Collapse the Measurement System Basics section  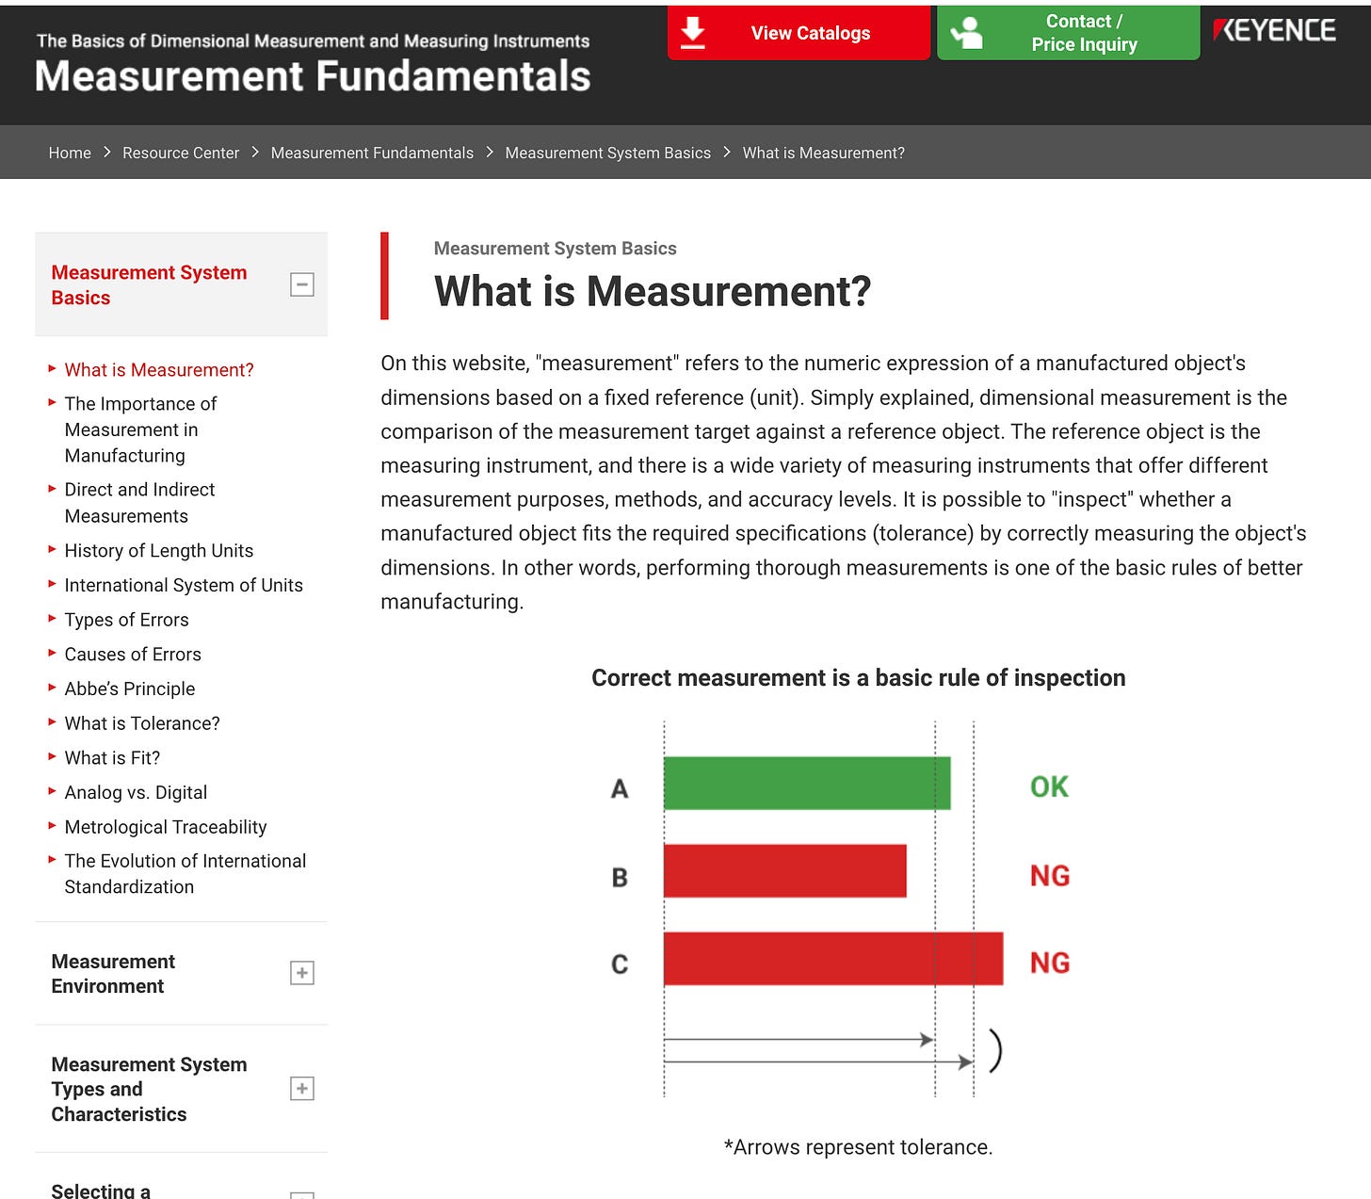[302, 284]
